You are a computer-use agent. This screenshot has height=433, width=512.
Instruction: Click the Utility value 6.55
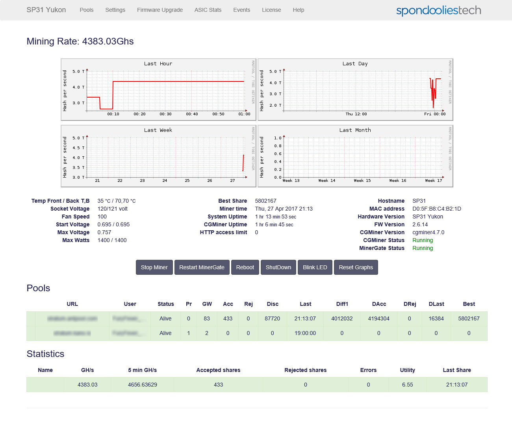[407, 385]
